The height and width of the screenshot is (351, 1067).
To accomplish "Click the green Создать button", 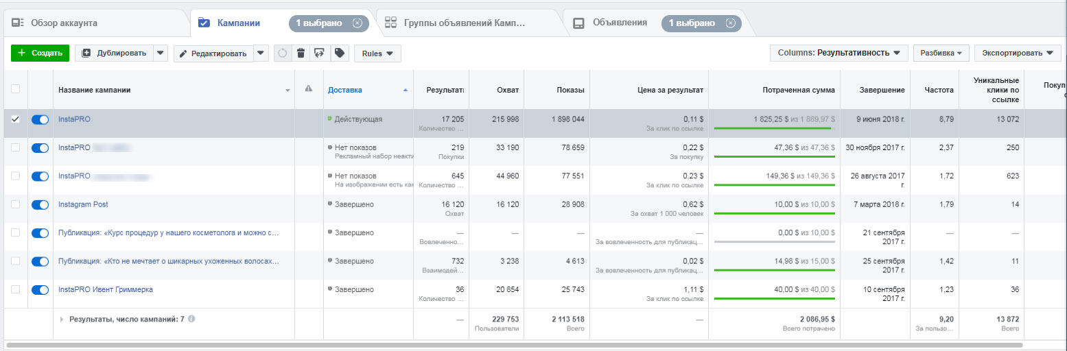I will (40, 53).
